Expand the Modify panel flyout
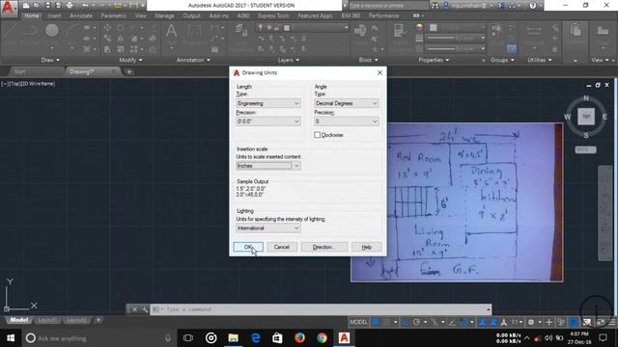Image resolution: width=618 pixels, height=347 pixels. (130, 60)
